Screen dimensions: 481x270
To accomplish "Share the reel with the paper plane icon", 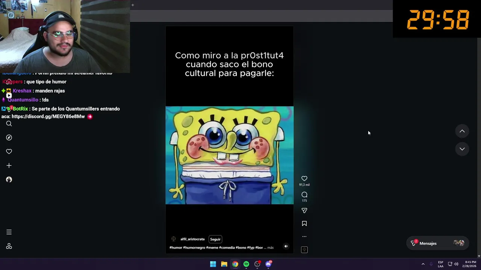I will coord(304,211).
